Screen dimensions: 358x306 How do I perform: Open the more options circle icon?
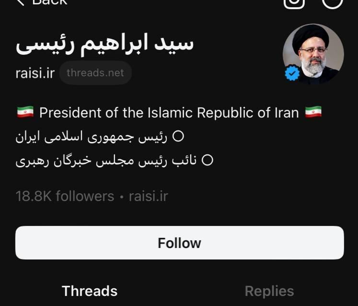[332, 2]
